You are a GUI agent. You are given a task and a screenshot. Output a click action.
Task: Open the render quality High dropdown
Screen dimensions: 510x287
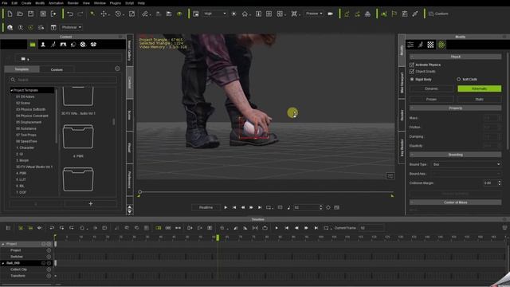pyautogui.click(x=214, y=14)
